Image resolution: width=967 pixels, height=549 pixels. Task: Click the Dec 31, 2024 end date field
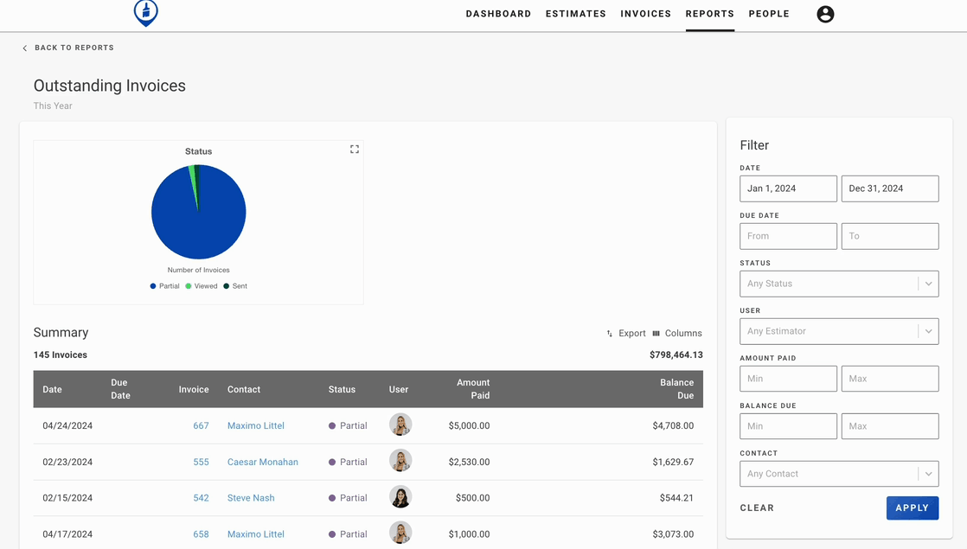890,188
